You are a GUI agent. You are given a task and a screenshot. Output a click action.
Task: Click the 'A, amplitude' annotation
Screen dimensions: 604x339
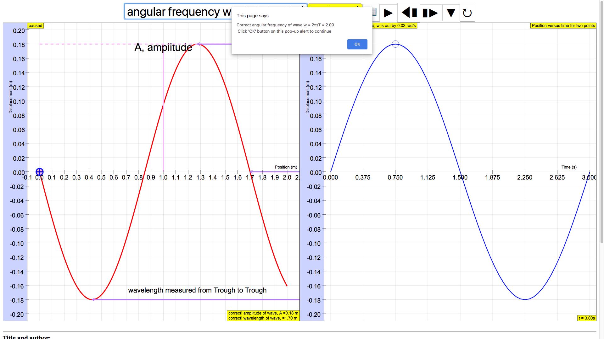click(x=163, y=47)
